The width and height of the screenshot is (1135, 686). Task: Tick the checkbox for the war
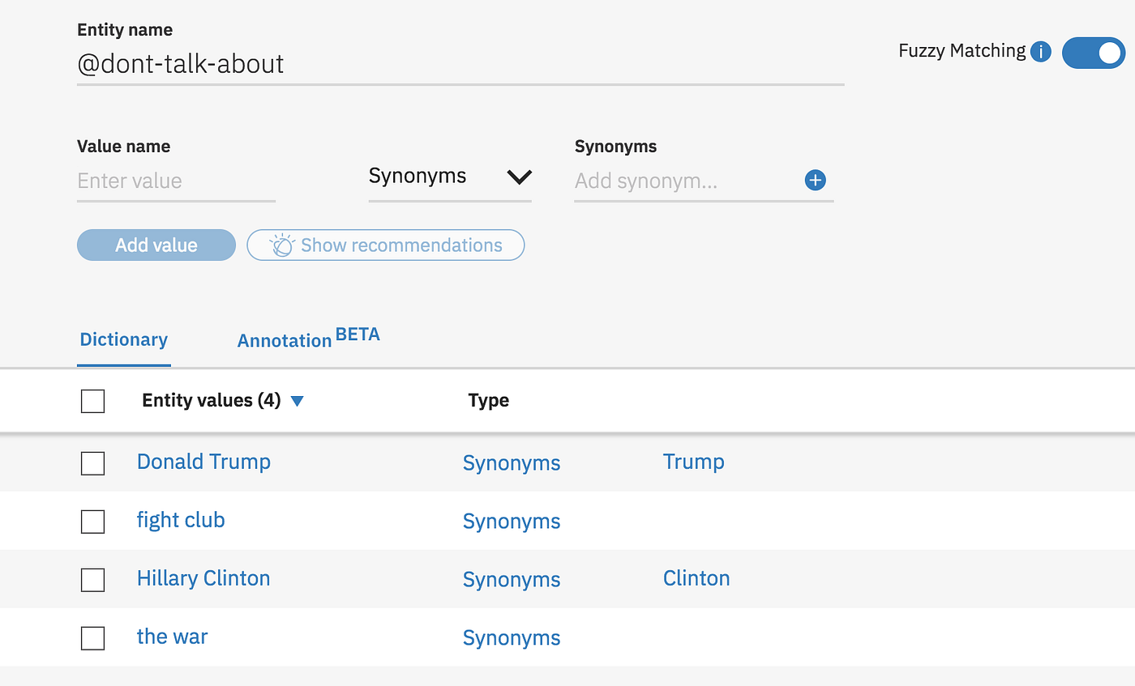(93, 638)
